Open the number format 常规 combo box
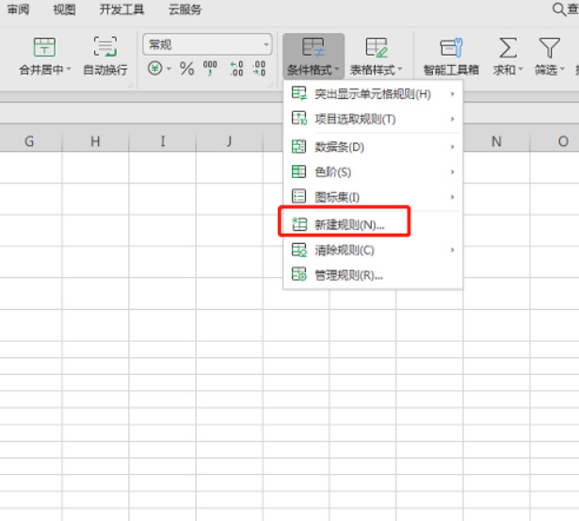This screenshot has height=521, width=579. click(x=207, y=44)
